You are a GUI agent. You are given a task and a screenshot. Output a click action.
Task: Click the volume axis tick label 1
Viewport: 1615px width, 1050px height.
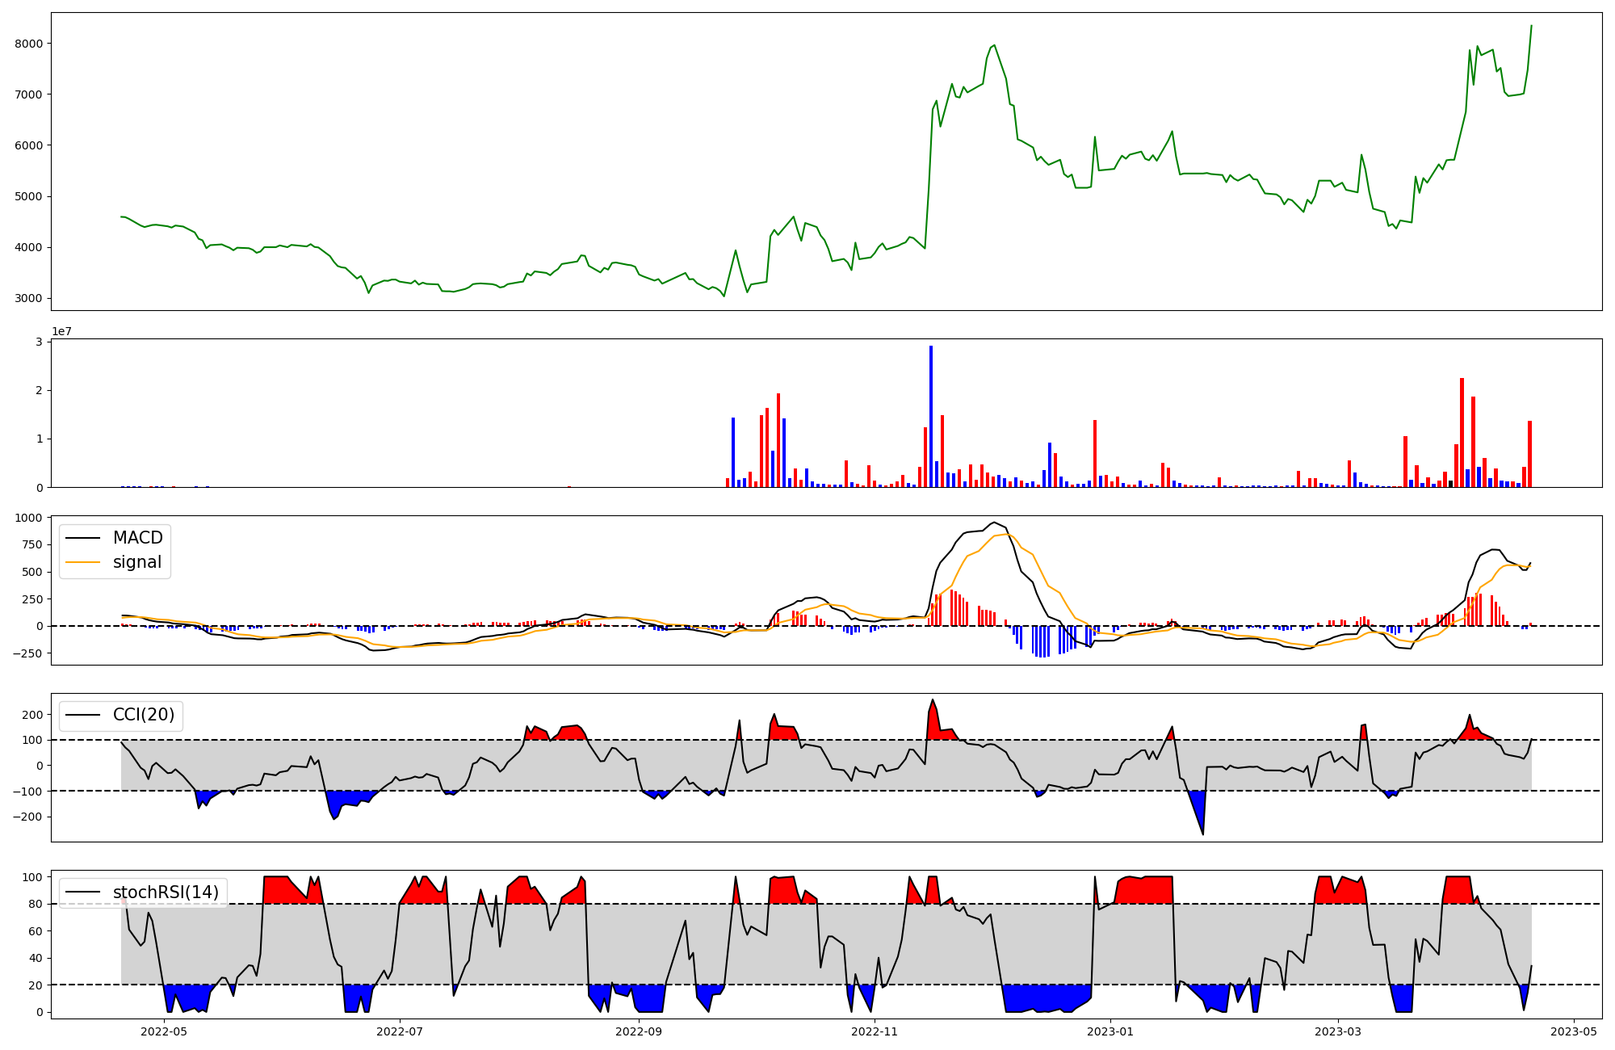[39, 439]
